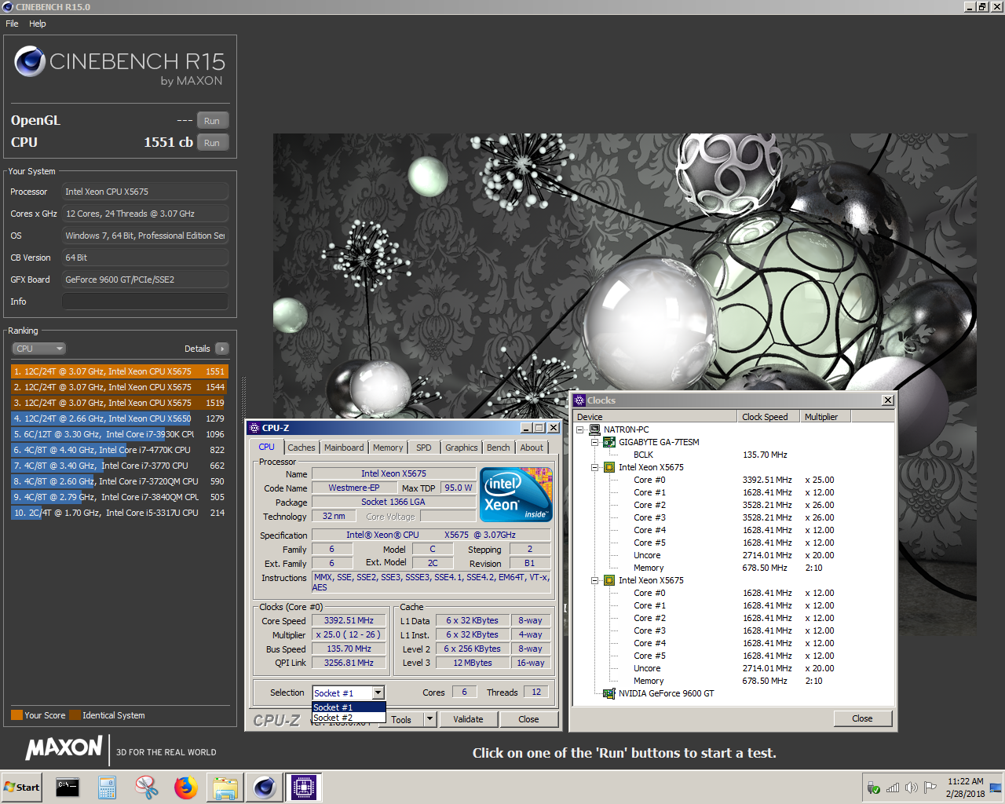This screenshot has height=804, width=1005.
Task: Open the SPD tab in CPU-Z
Action: 424,448
